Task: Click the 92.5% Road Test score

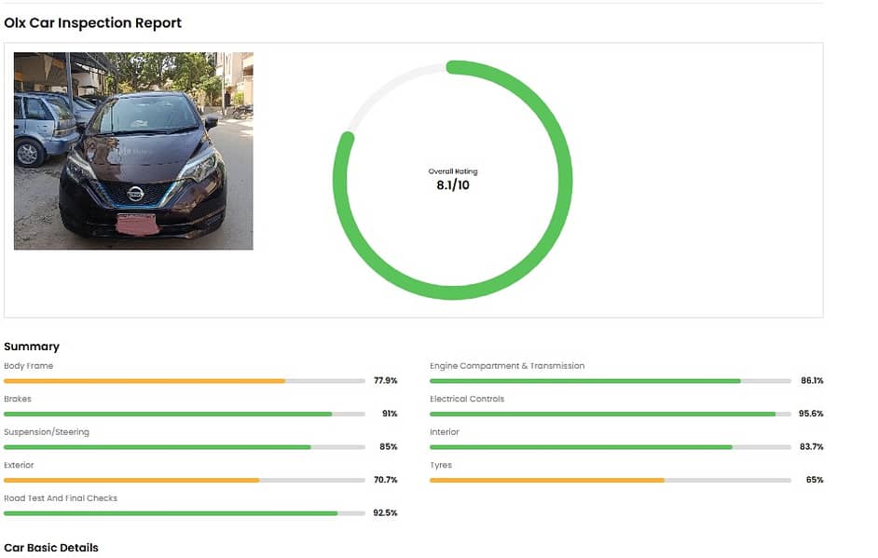Action: (x=385, y=512)
